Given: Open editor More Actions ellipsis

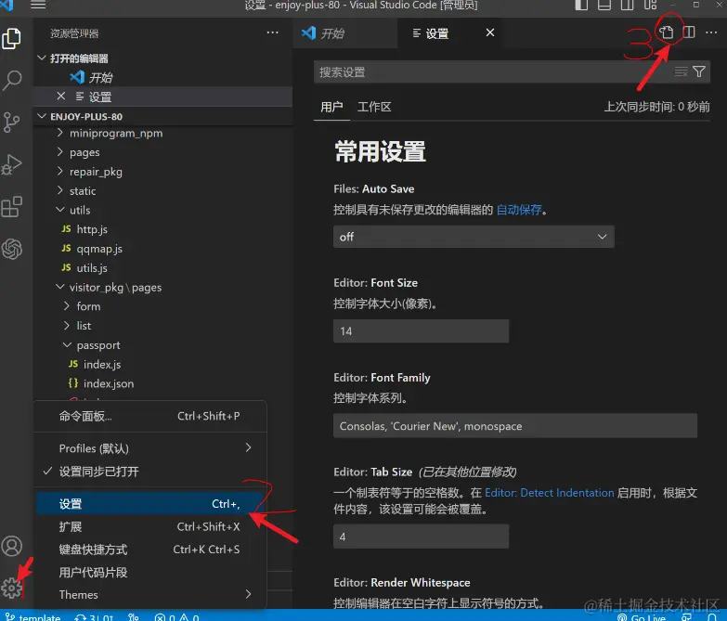Looking at the screenshot, I should click(x=711, y=32).
